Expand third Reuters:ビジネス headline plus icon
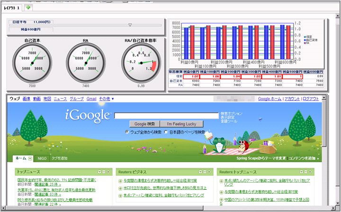341x212 pixels. 120,196
